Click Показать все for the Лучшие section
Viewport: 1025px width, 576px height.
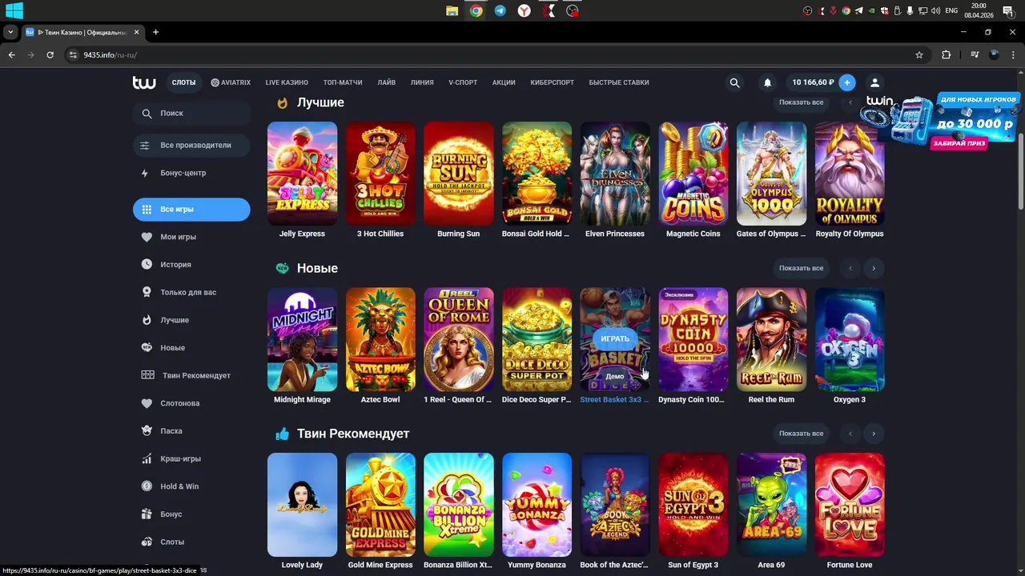pyautogui.click(x=801, y=102)
